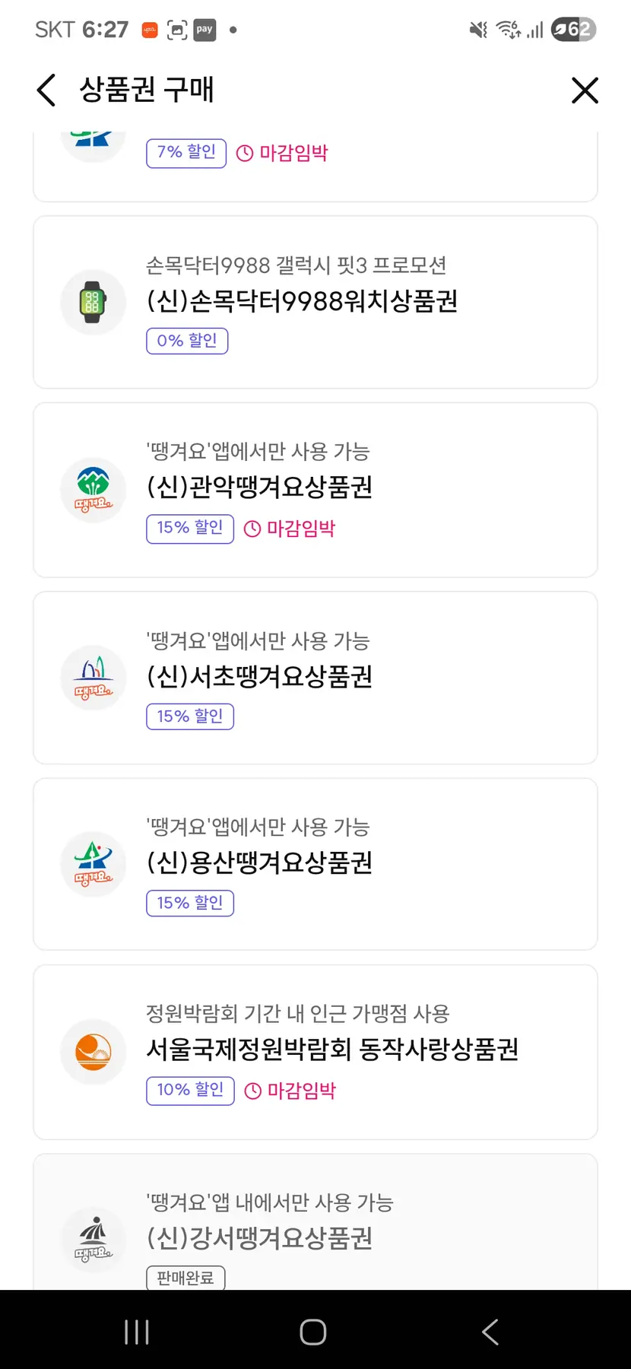Open 서울국제정원박람회 동작사랑상품권 item
631x1369 pixels.
click(x=332, y=1050)
